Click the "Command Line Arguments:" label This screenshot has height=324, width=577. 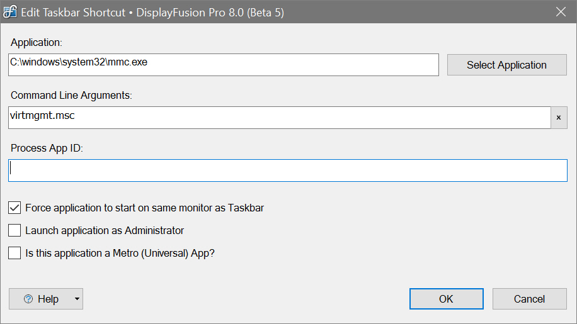71,96
